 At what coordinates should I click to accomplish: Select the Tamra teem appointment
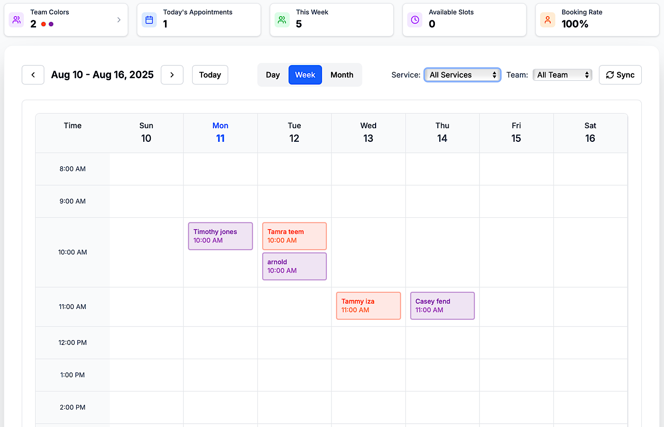tap(294, 236)
